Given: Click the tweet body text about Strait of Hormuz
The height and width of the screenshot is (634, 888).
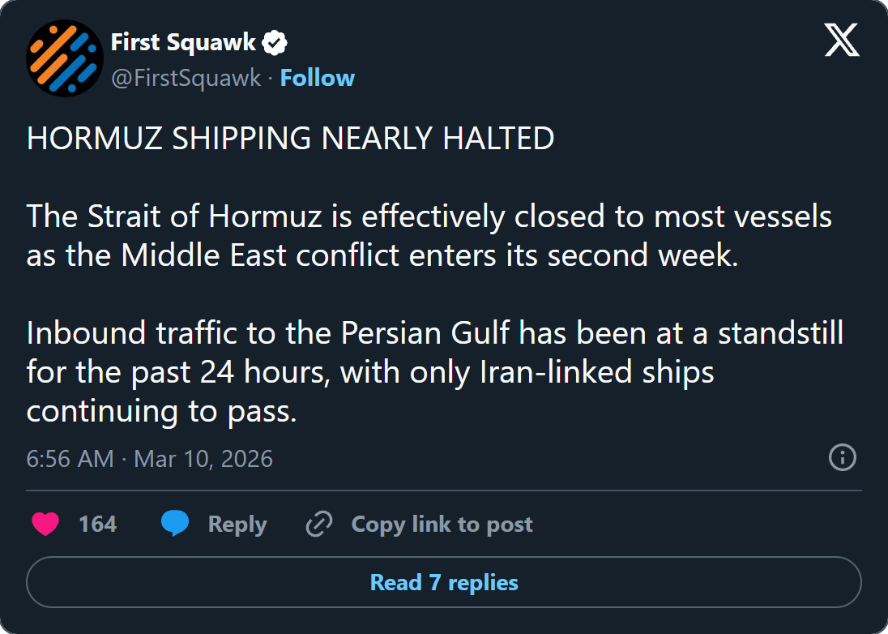Looking at the screenshot, I should (429, 235).
